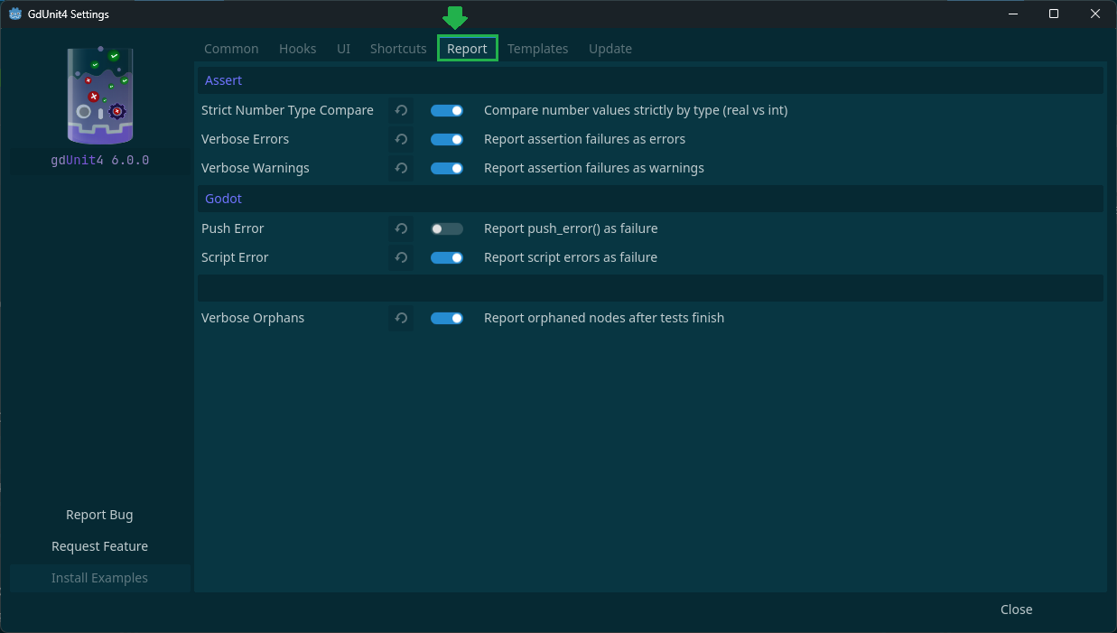Switch to the Common tab
Viewport: 1117px width, 633px height.
tap(231, 48)
